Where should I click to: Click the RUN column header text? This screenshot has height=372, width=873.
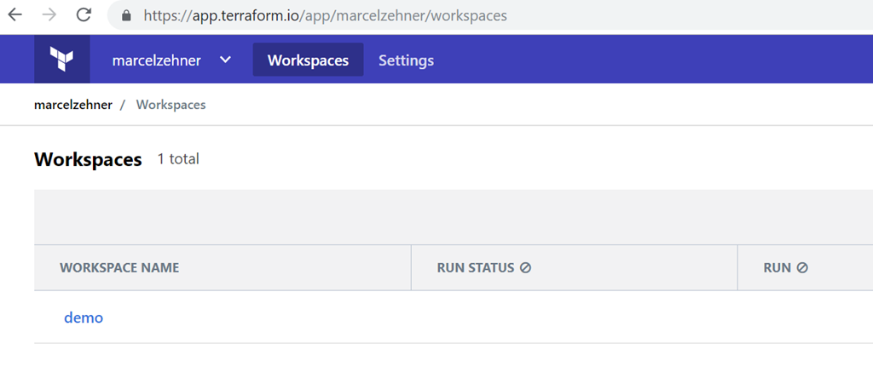click(x=778, y=267)
